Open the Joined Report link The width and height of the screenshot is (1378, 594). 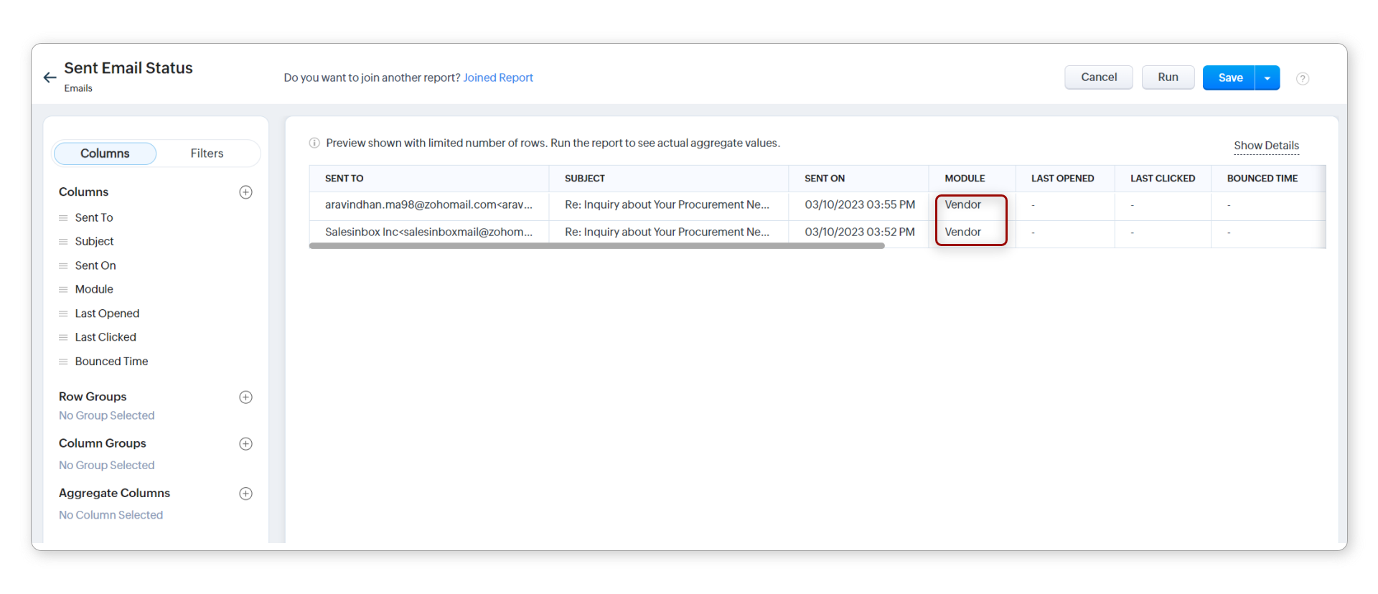pyautogui.click(x=497, y=77)
